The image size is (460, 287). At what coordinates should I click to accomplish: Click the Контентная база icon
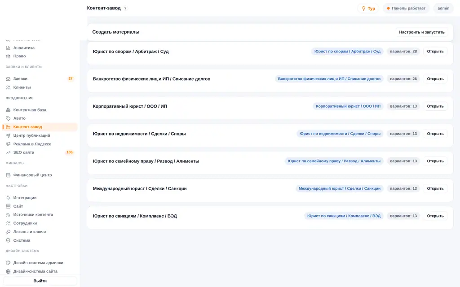pos(8,110)
